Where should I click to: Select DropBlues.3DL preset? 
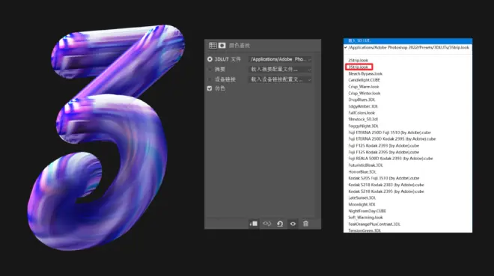click(x=362, y=99)
